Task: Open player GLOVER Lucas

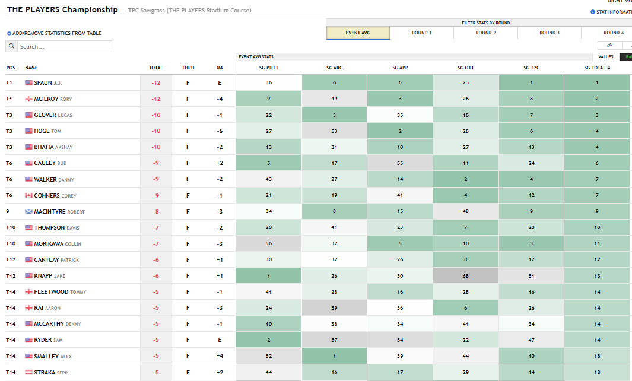Action: click(53, 115)
